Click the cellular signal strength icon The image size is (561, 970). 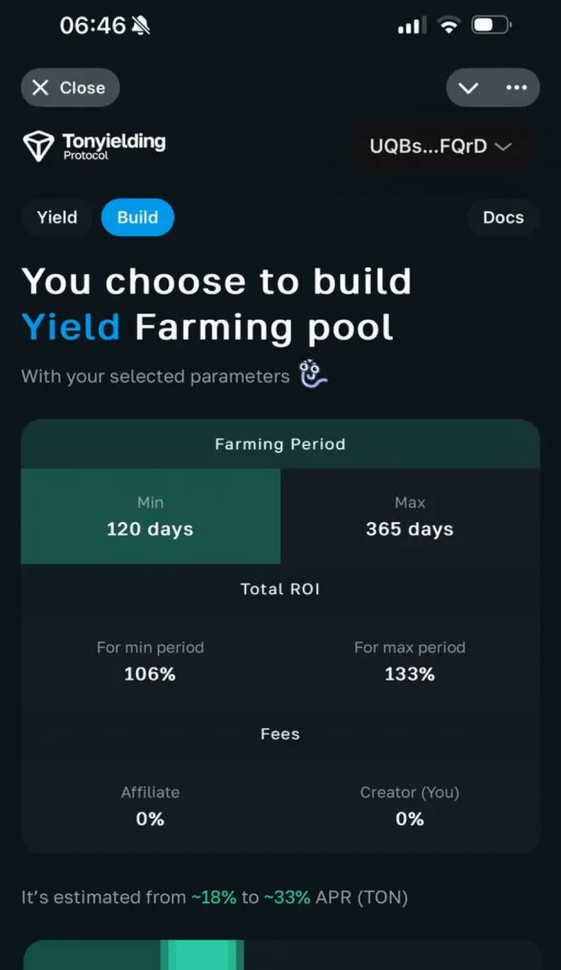click(x=411, y=25)
